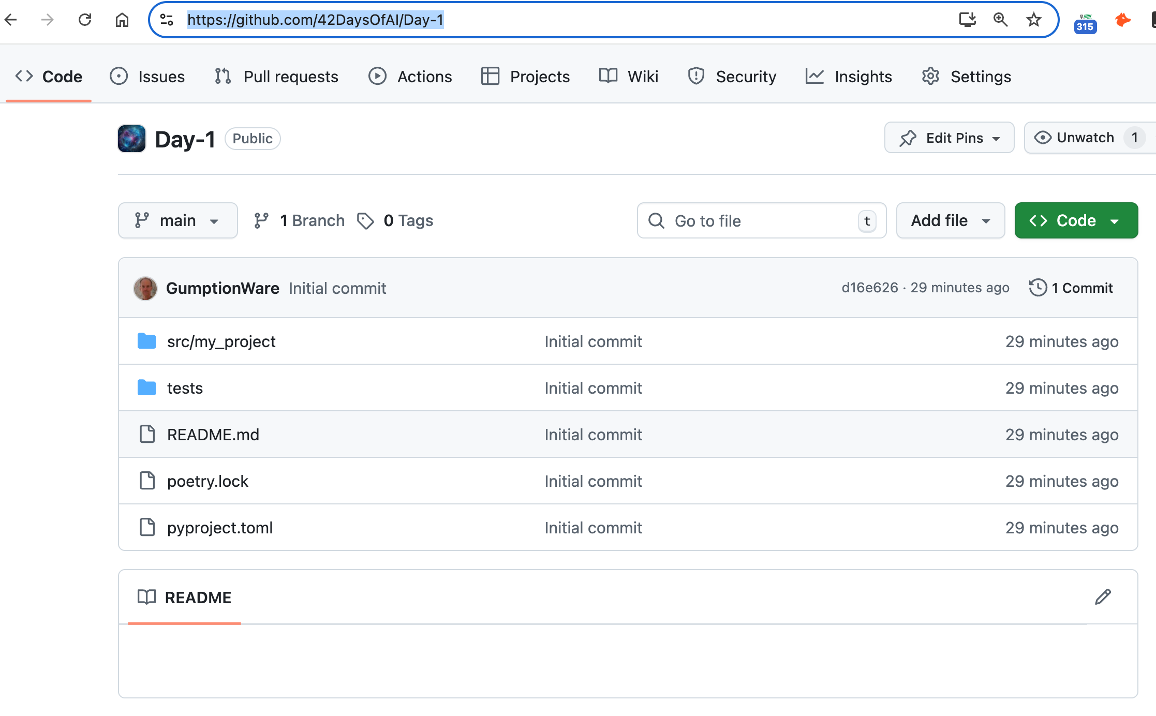Open the src/my_project folder
Viewport: 1156px width, 716px height.
coord(221,341)
